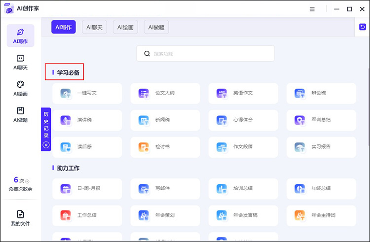
Task: Click the search magnifier icon
Action: [x=147, y=54]
